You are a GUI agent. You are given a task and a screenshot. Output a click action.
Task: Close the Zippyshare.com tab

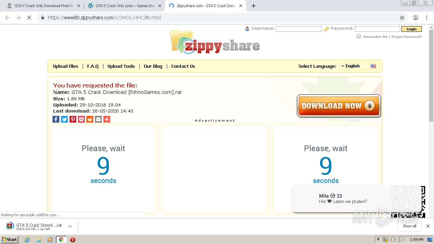(241, 6)
